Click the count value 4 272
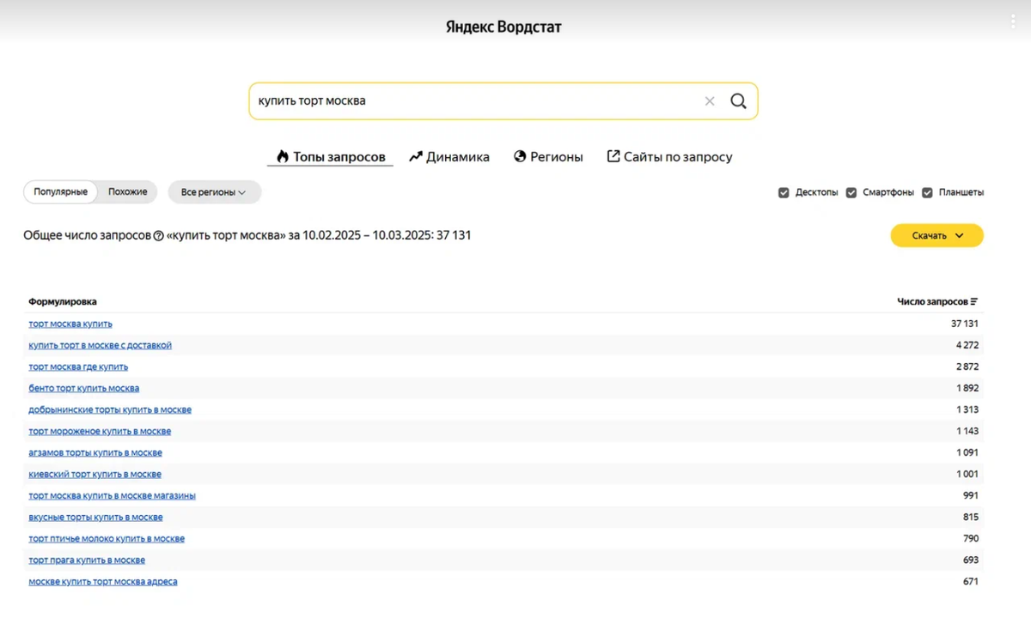1031x618 pixels. tap(967, 345)
